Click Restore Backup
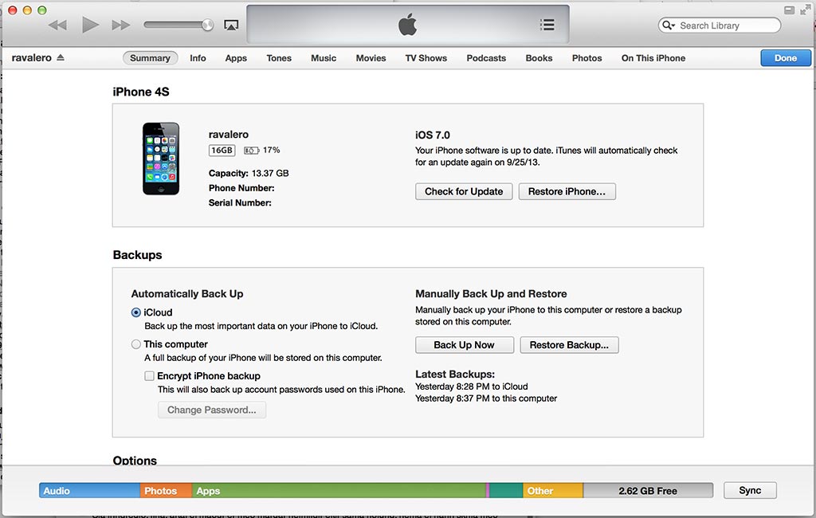Image resolution: width=816 pixels, height=518 pixels. tap(569, 344)
